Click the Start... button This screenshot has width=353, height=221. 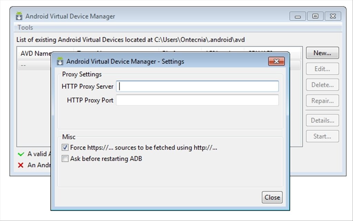[322, 136]
